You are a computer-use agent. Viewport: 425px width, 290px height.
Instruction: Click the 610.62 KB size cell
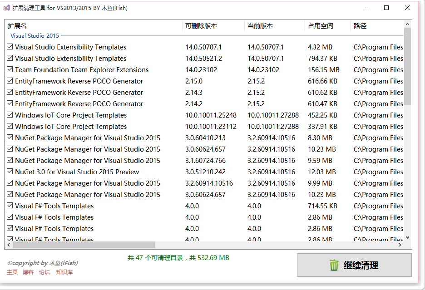coord(322,93)
